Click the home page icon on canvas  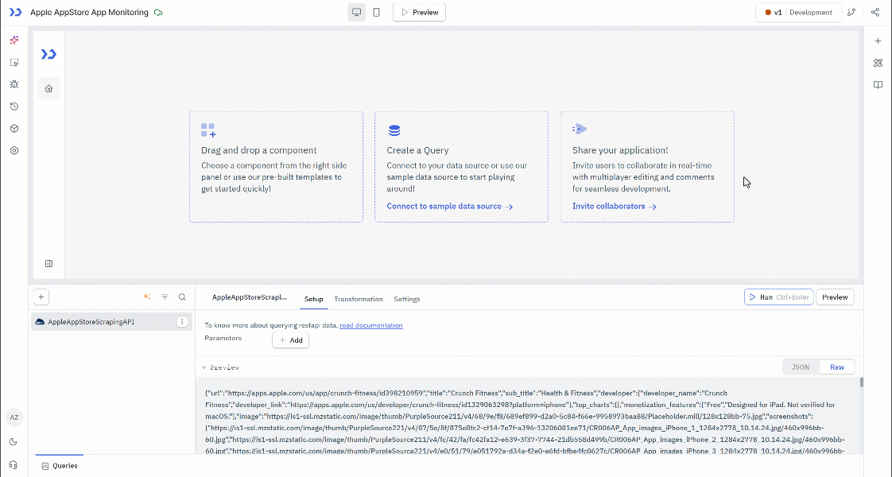pyautogui.click(x=49, y=89)
